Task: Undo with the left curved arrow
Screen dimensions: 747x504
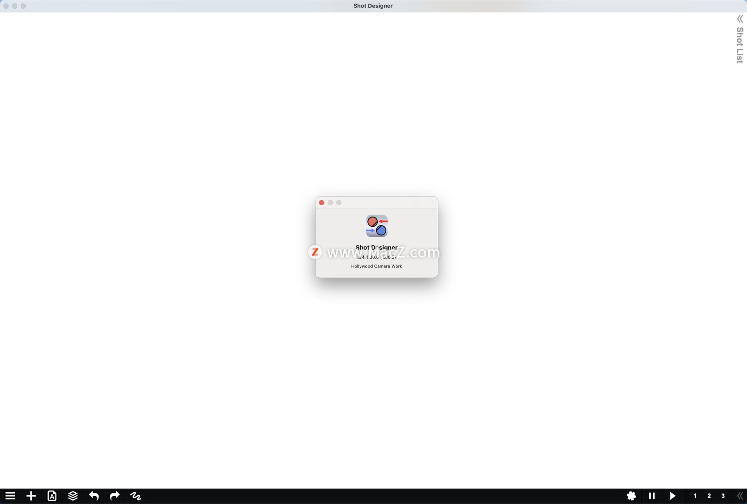Action: point(94,496)
